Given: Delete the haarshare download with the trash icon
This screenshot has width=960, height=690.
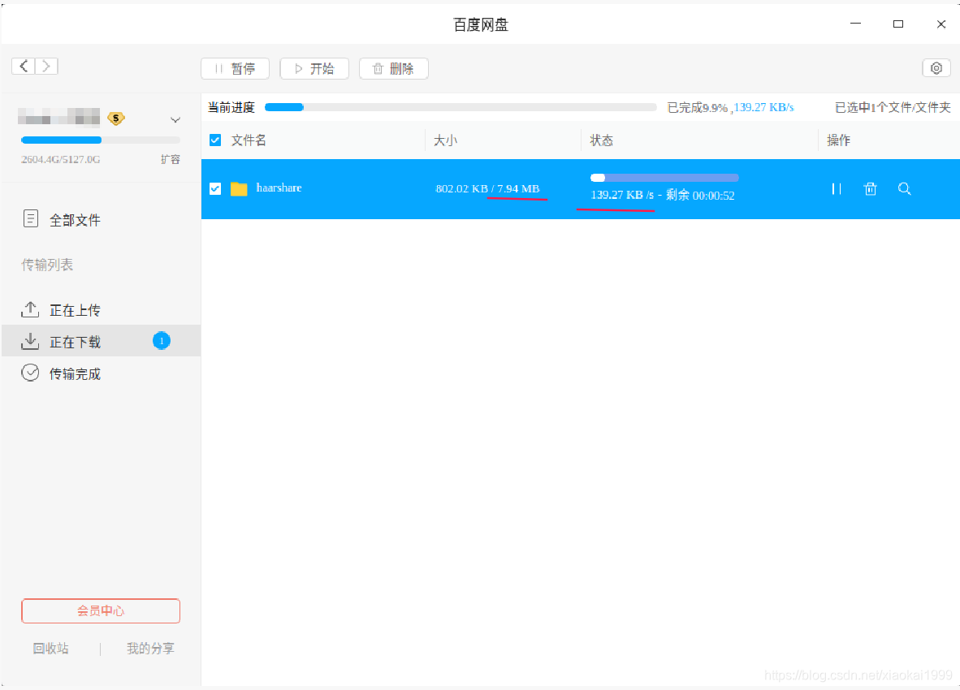Looking at the screenshot, I should click(x=870, y=189).
